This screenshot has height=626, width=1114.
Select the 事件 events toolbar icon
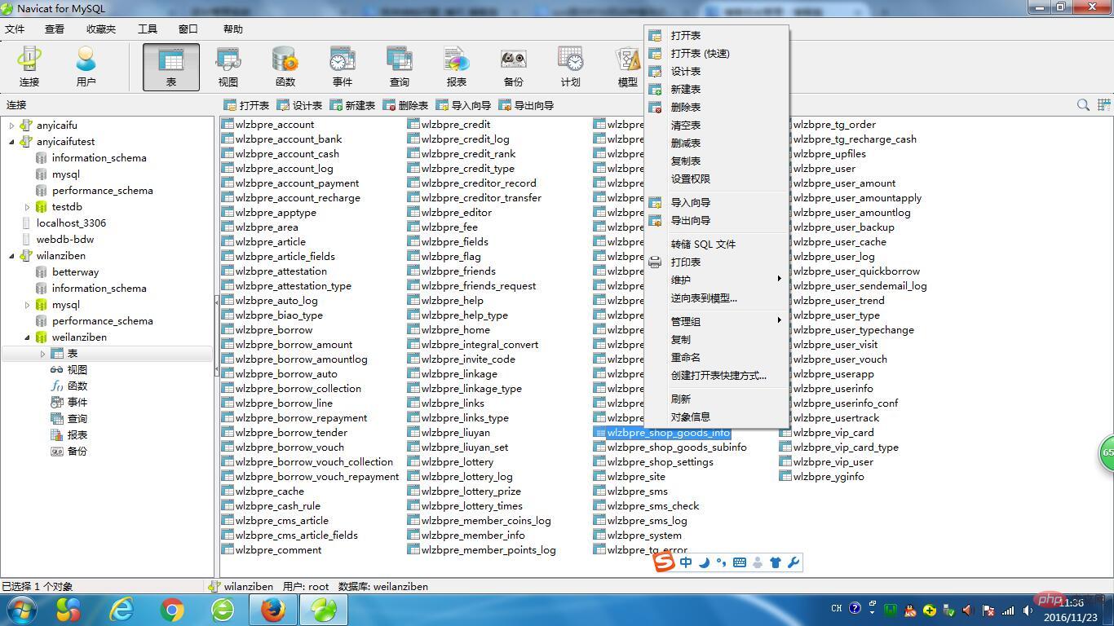343,66
